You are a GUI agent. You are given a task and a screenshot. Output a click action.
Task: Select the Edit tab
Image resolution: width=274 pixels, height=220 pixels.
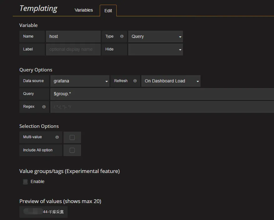tap(108, 11)
